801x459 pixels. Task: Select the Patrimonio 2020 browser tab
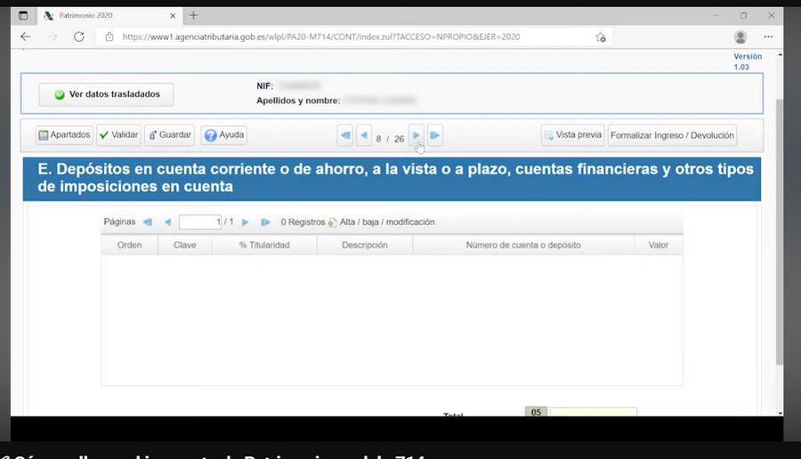click(108, 16)
